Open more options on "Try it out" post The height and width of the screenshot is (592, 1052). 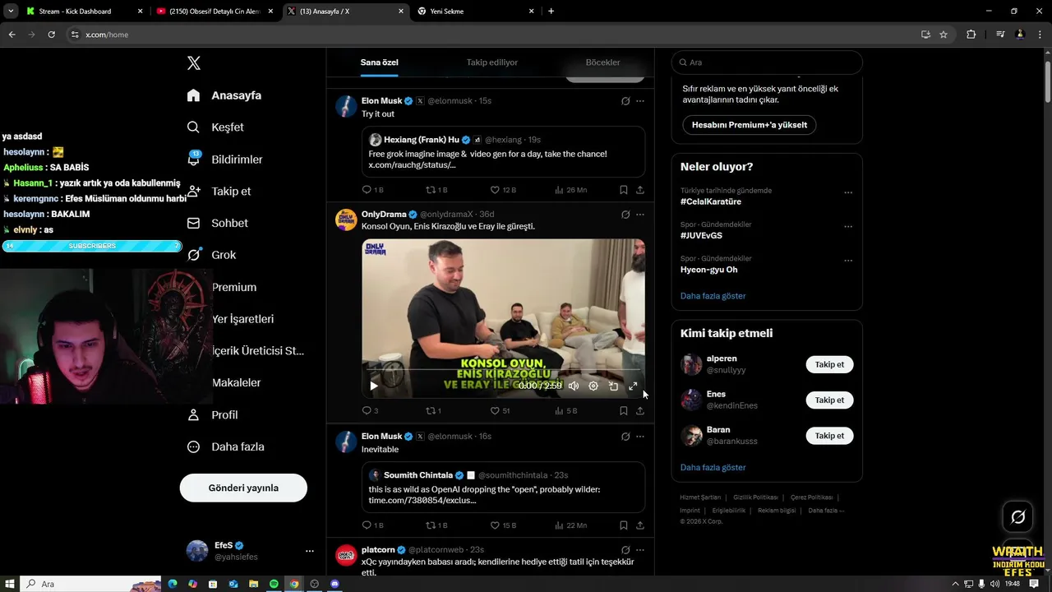(640, 101)
